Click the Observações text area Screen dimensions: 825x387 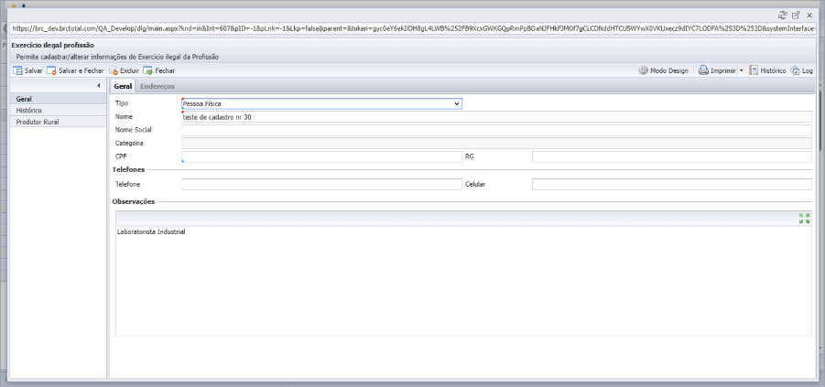[x=463, y=281]
